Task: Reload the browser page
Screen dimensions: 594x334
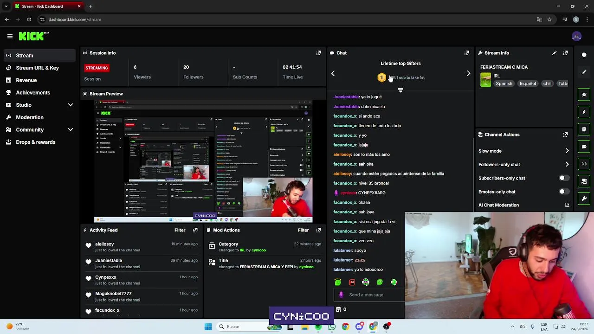Action: (x=29, y=19)
